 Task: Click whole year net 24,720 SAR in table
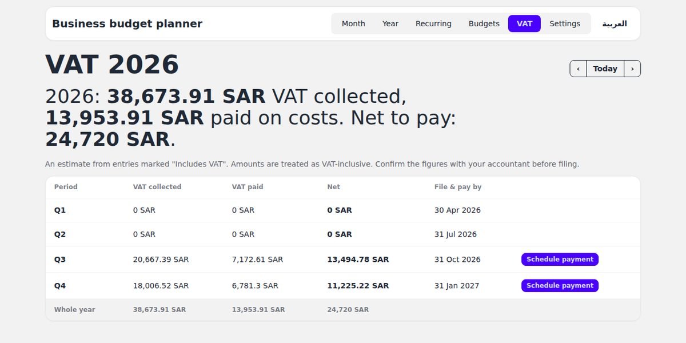click(348, 310)
